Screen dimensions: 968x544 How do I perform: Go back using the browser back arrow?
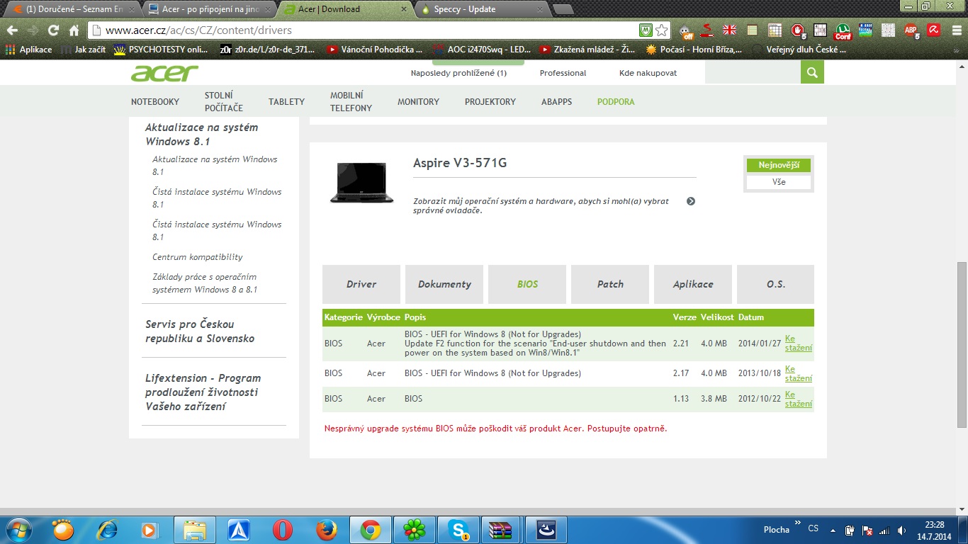[12, 30]
